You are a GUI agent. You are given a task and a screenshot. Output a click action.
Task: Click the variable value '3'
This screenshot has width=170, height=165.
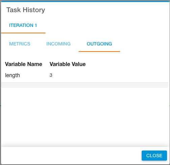[51, 75]
